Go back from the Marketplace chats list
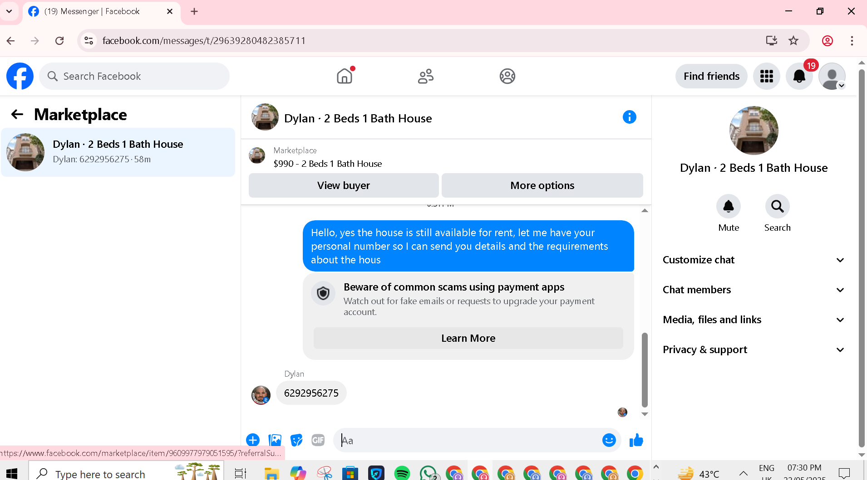Image resolution: width=867 pixels, height=480 pixels. [x=17, y=114]
